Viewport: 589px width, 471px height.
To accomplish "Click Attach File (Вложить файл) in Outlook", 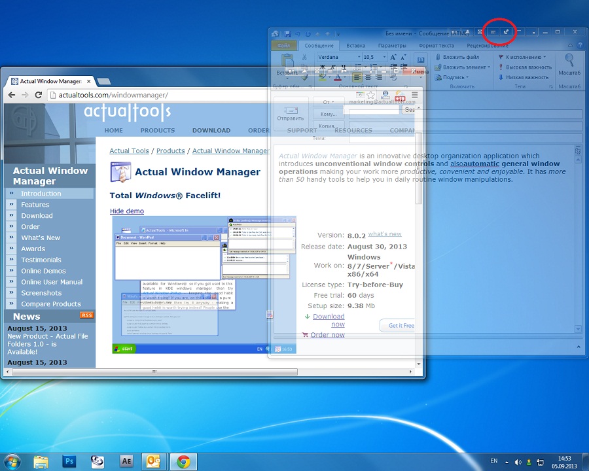I will [x=457, y=57].
